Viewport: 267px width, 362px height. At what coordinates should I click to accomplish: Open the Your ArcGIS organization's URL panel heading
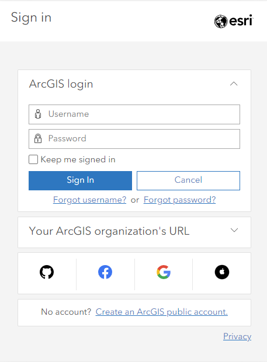pos(109,231)
